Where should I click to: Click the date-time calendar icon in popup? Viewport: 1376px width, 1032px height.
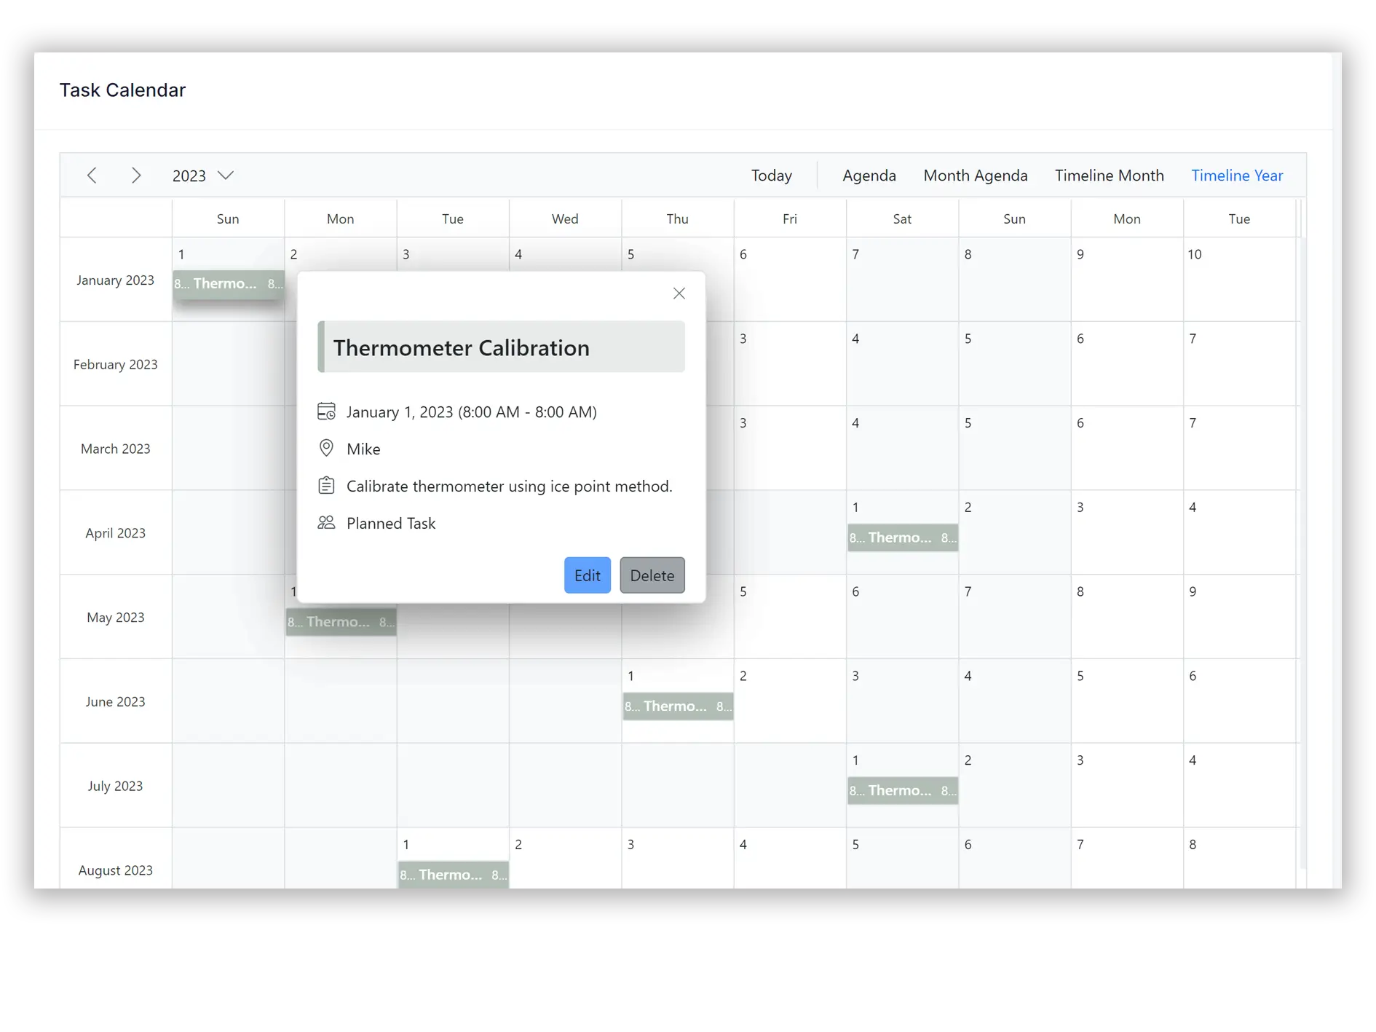326,411
